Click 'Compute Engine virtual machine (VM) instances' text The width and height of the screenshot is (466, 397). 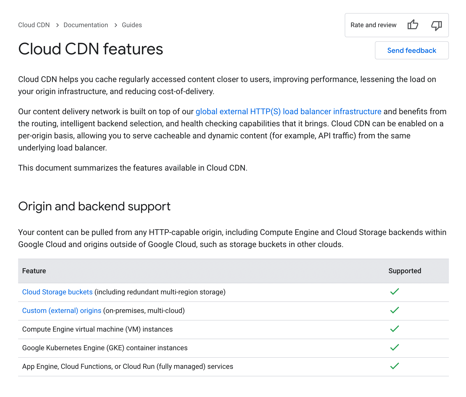(x=97, y=329)
